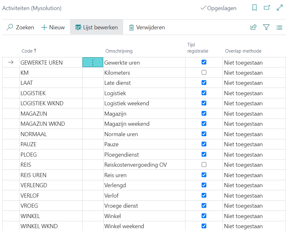
Task: Open the Omschrijving column header
Action: click(119, 51)
